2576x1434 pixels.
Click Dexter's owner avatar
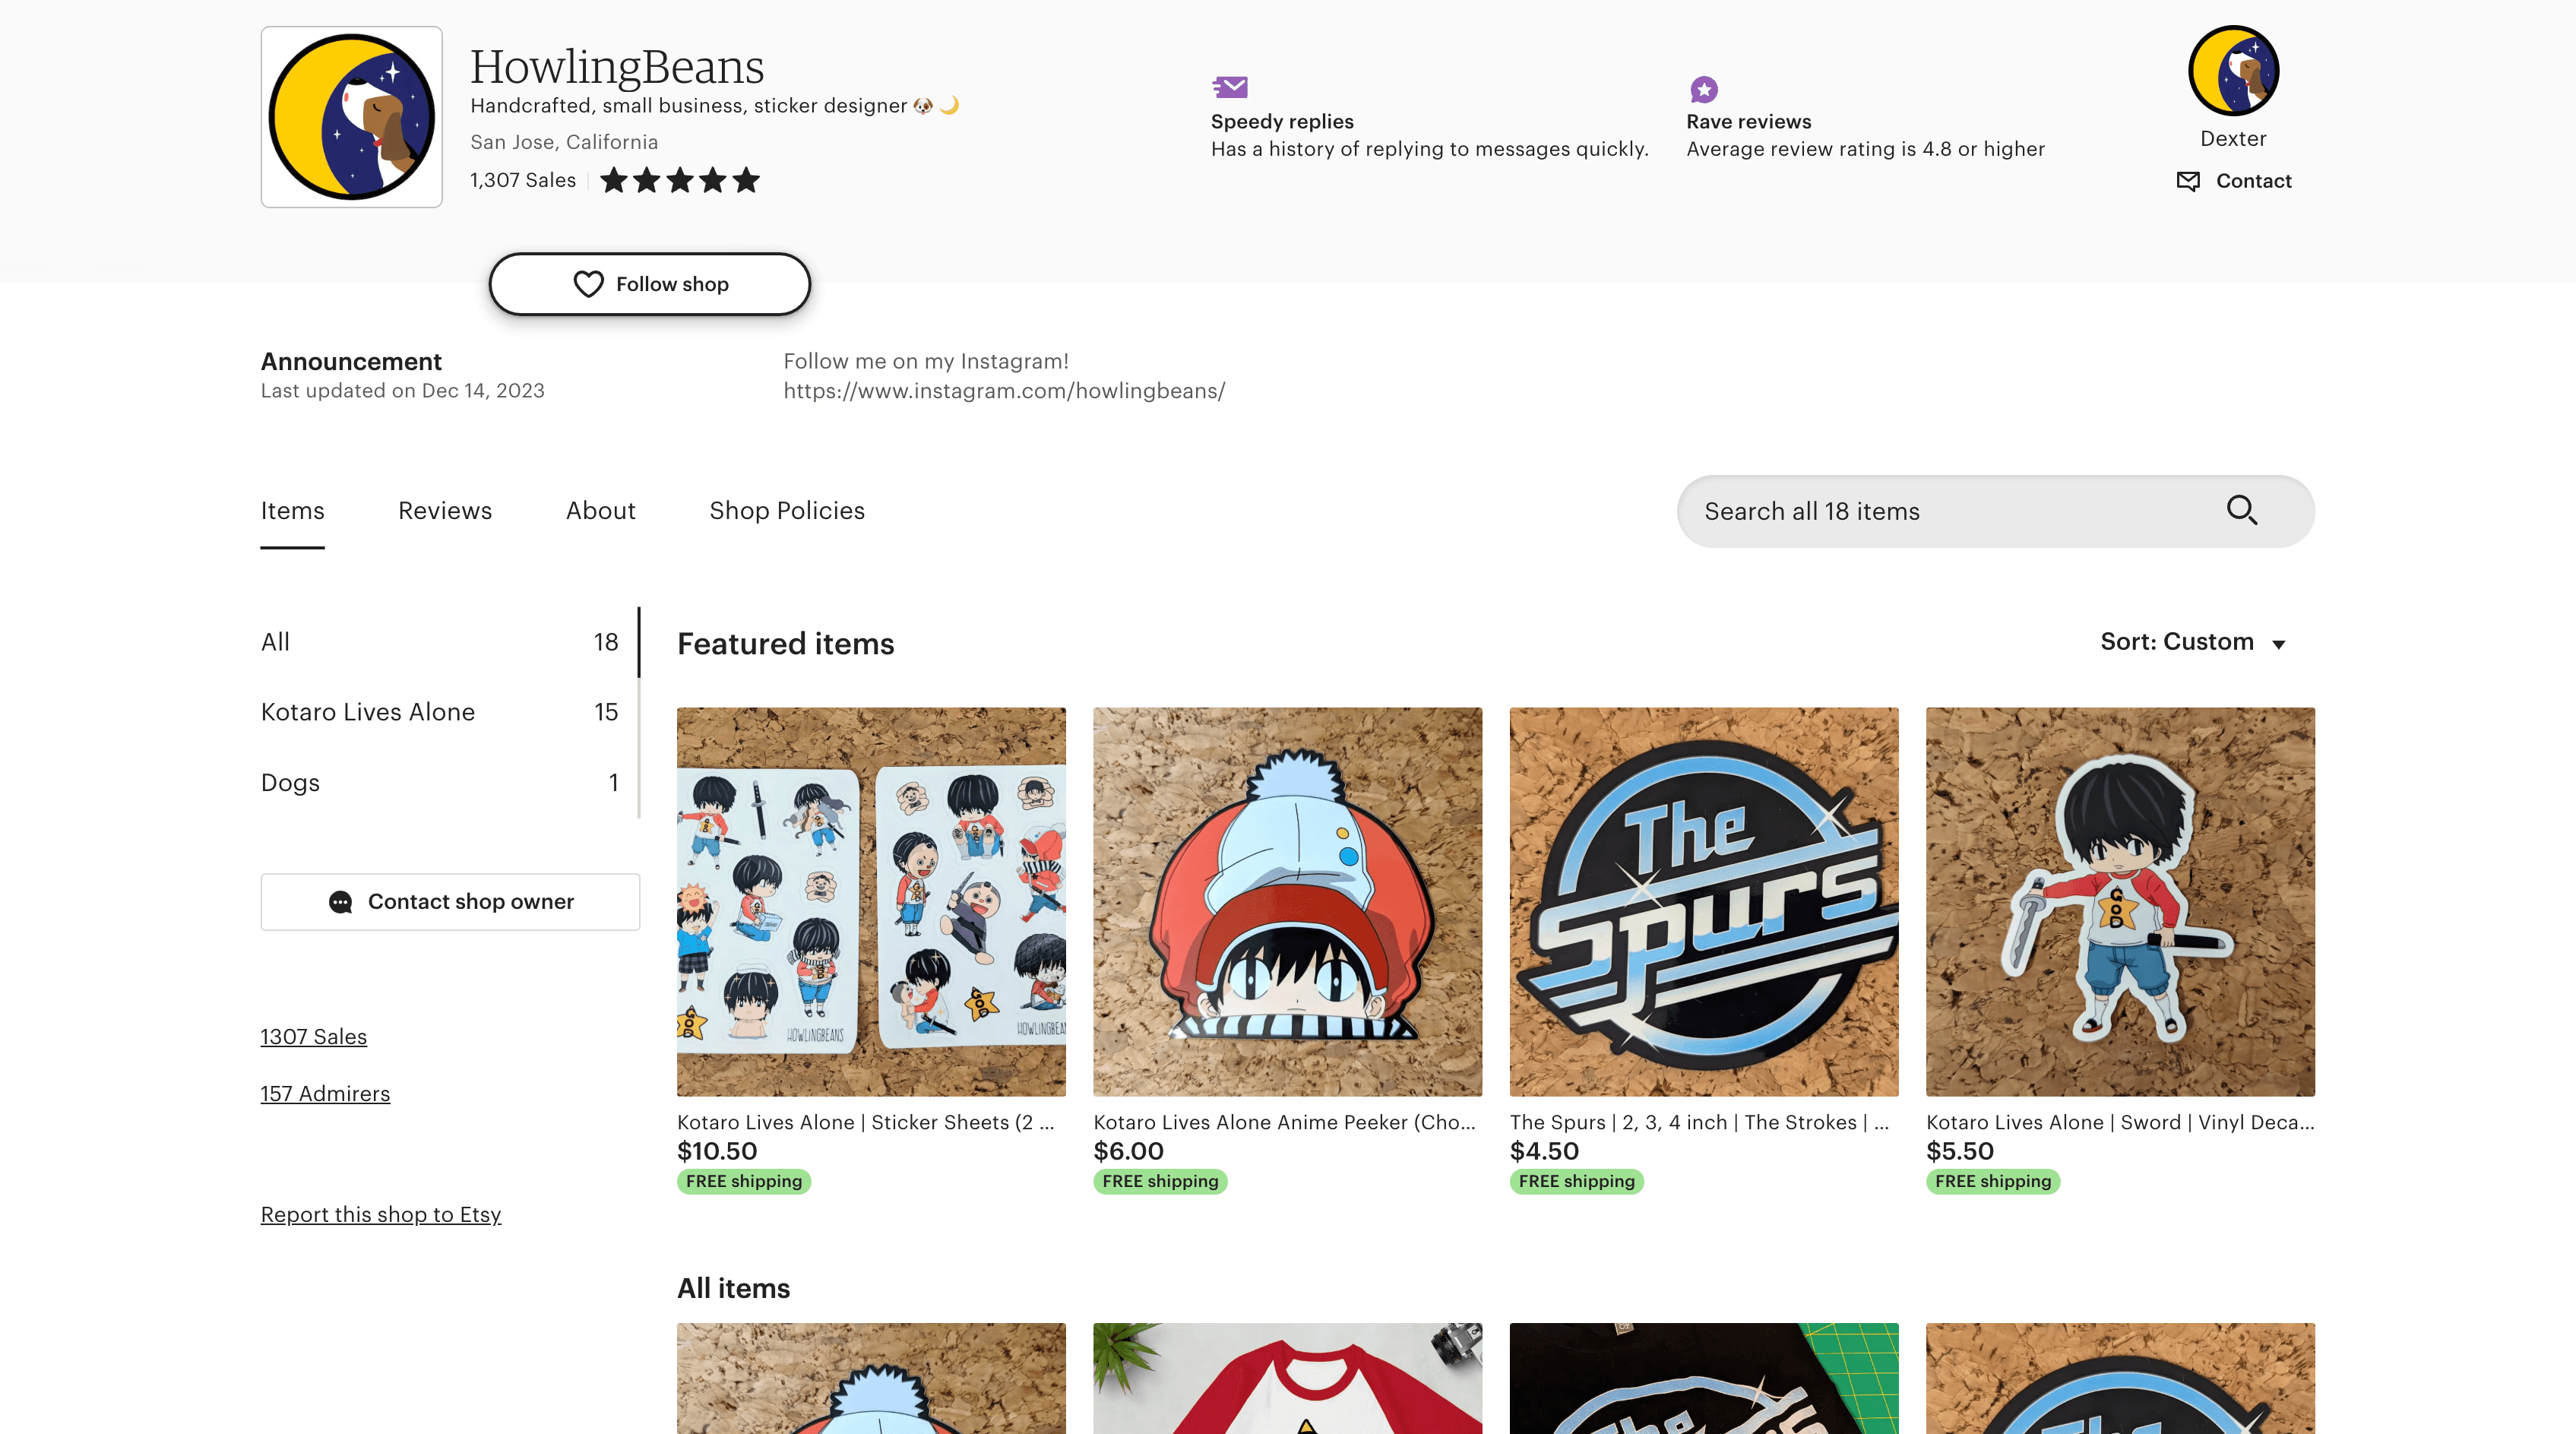click(x=2233, y=71)
